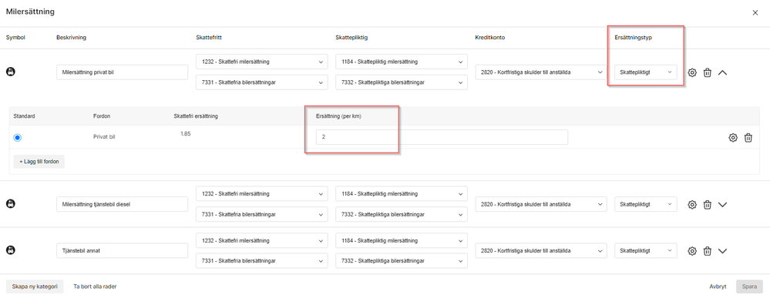Delete the Privat bil vehicle row
This screenshot has width=770, height=298.
click(x=748, y=138)
